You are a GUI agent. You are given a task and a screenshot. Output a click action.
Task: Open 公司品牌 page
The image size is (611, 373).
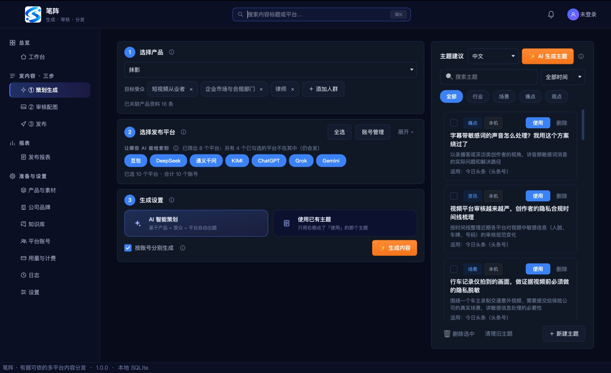(50, 207)
